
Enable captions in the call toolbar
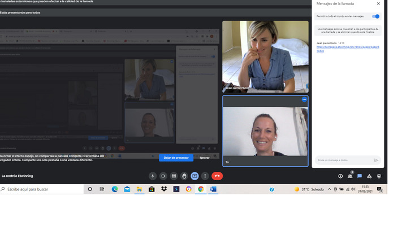pos(174,176)
